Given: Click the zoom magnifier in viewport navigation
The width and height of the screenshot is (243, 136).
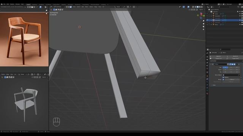Looking at the screenshot, I should pyautogui.click(x=204, y=21).
